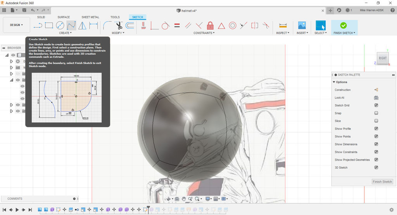Disable the Sketch Grid checkbox
The height and width of the screenshot is (215, 397).
(376, 106)
